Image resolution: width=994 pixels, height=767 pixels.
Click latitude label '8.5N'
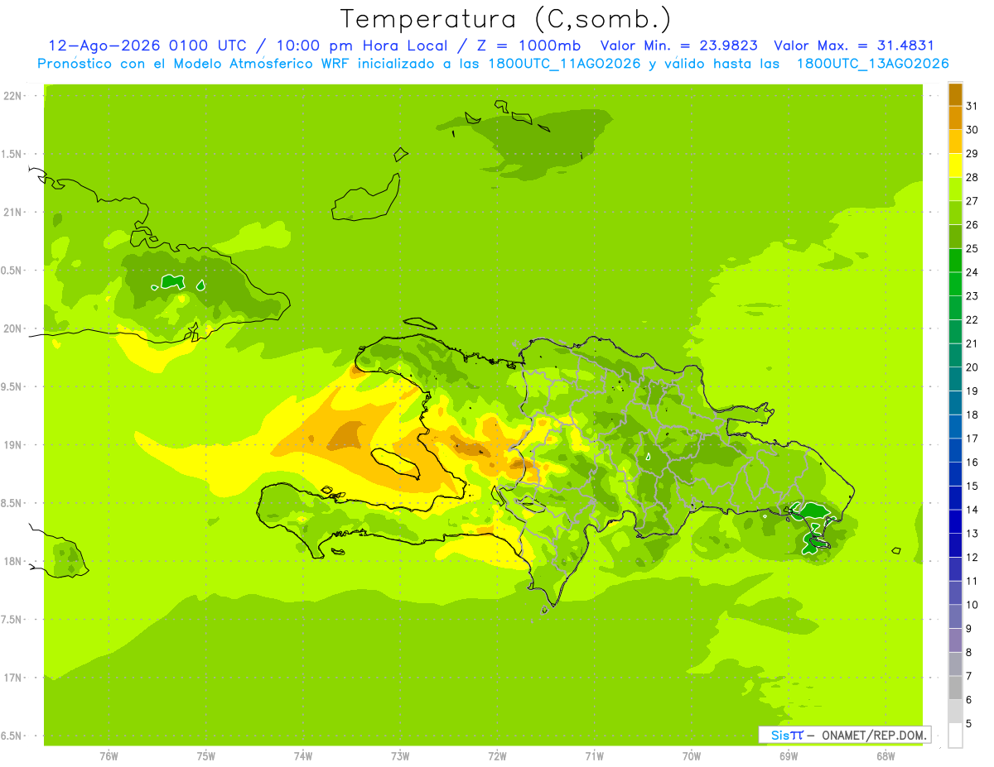(x=12, y=503)
